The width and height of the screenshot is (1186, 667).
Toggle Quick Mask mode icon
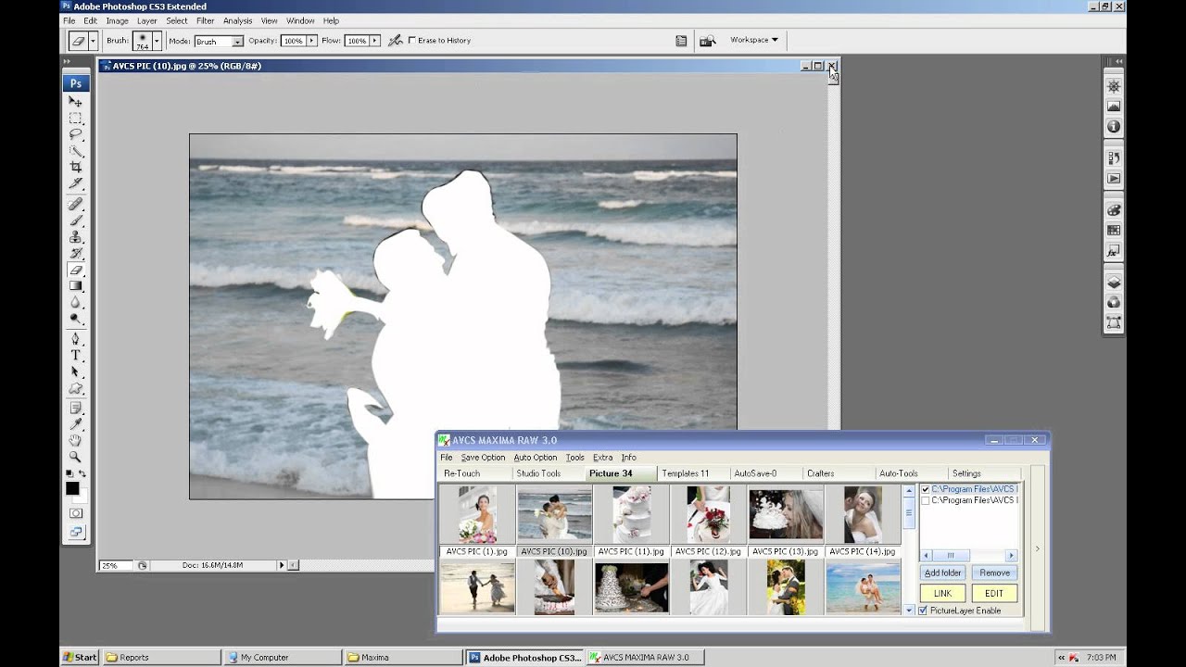pyautogui.click(x=75, y=513)
